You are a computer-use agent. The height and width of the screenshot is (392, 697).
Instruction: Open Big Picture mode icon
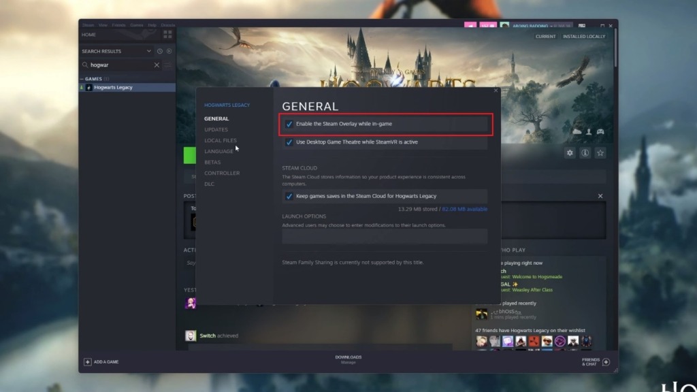pos(582,26)
